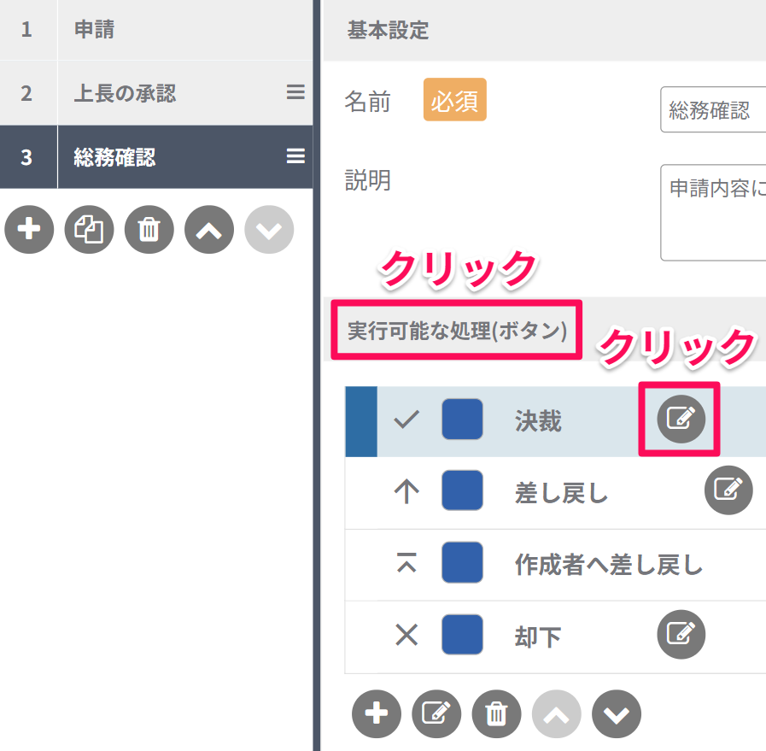Duplicate the selected step with the copy icon
The width and height of the screenshot is (766, 751).
(x=89, y=229)
